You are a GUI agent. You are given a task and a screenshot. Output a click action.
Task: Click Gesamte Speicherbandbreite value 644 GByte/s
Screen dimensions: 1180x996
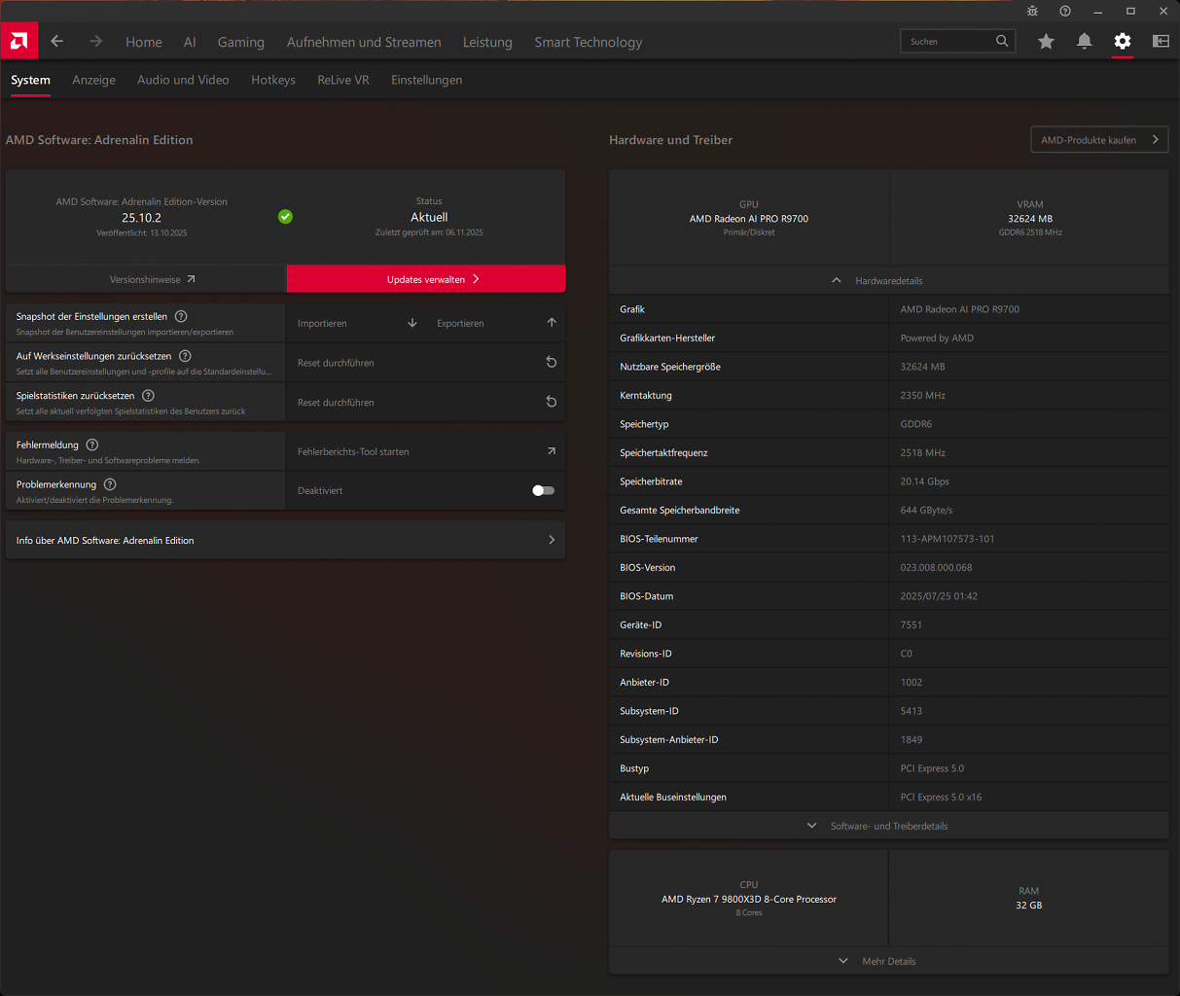pyautogui.click(x=927, y=510)
